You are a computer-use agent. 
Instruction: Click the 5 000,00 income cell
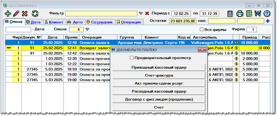coord(249,64)
